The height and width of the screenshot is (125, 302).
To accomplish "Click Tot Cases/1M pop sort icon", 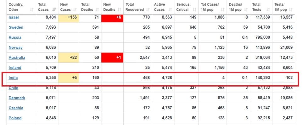I will (x=223, y=10).
